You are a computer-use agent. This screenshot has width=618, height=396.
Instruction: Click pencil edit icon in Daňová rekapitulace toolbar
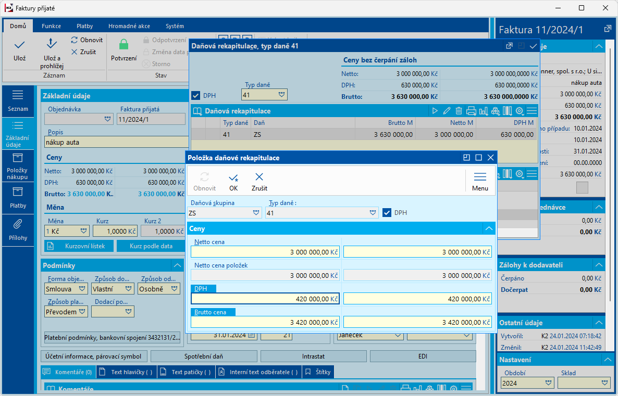[x=447, y=111]
